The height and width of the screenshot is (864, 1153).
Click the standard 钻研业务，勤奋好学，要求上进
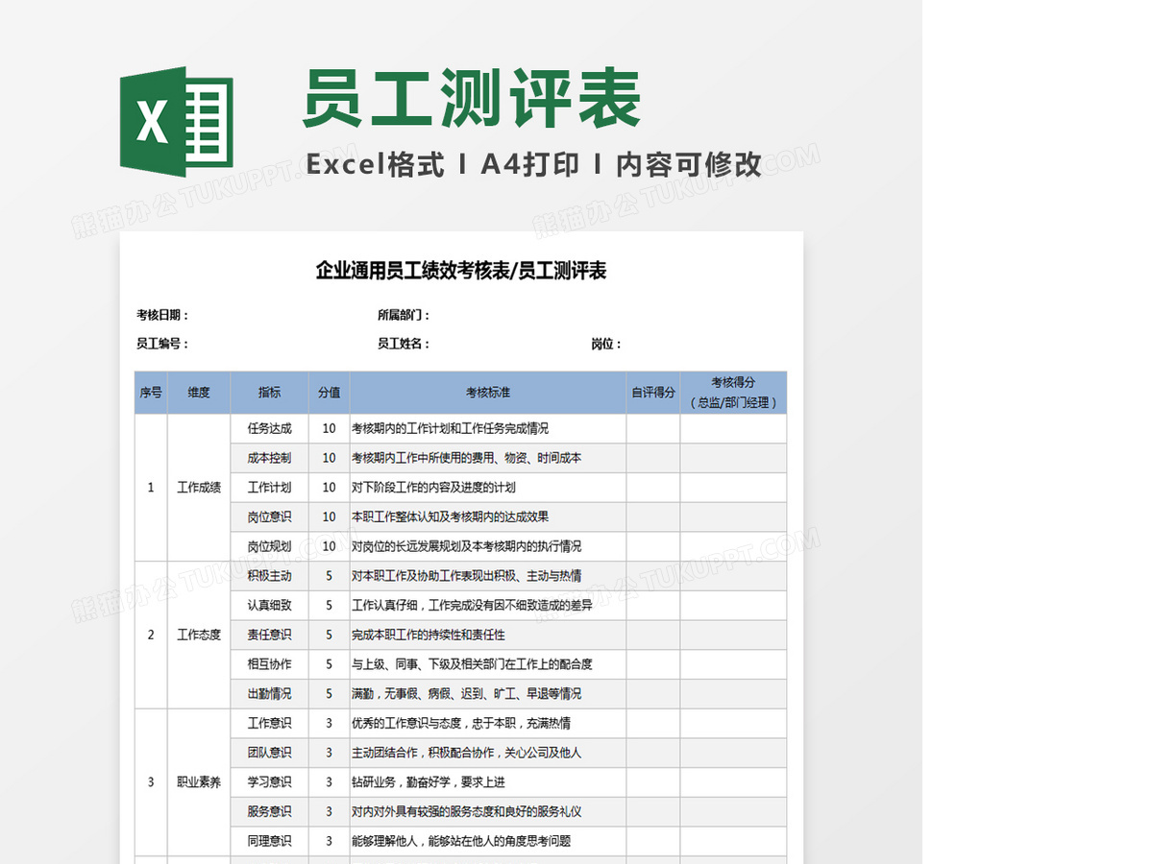tap(429, 782)
